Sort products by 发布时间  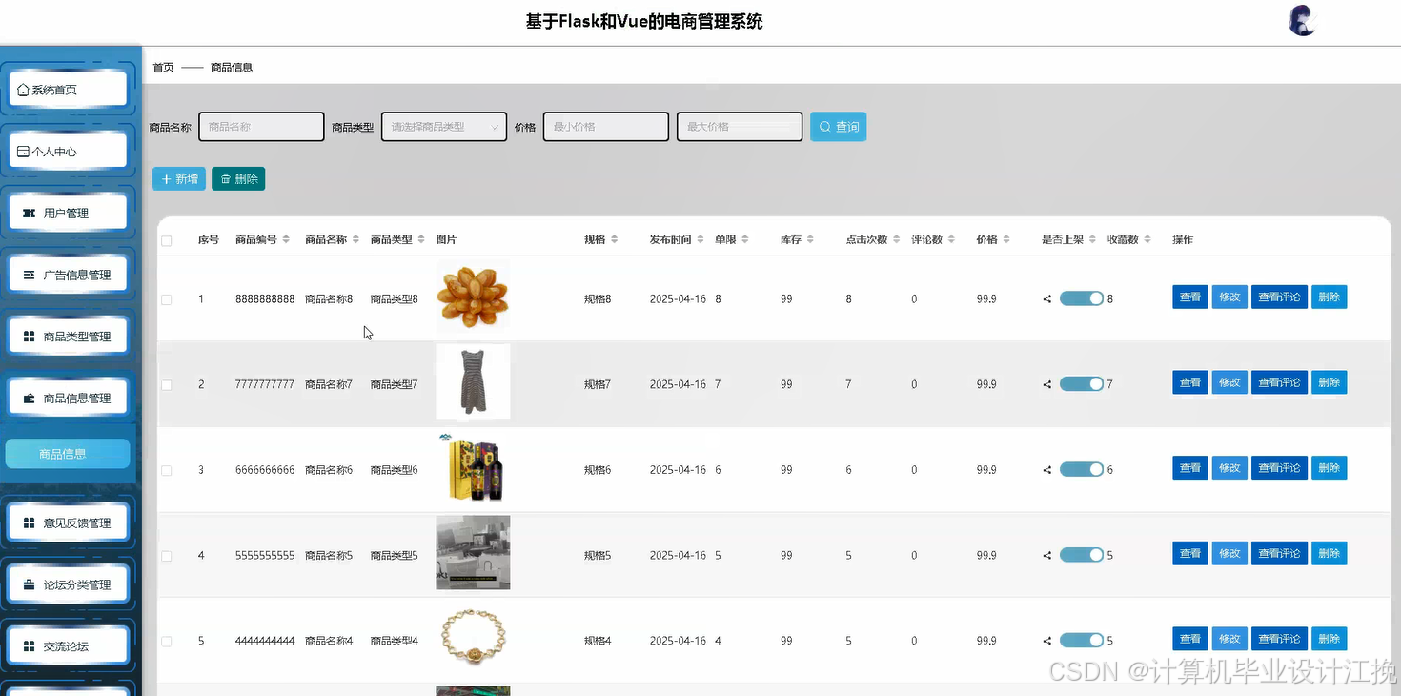(x=700, y=239)
